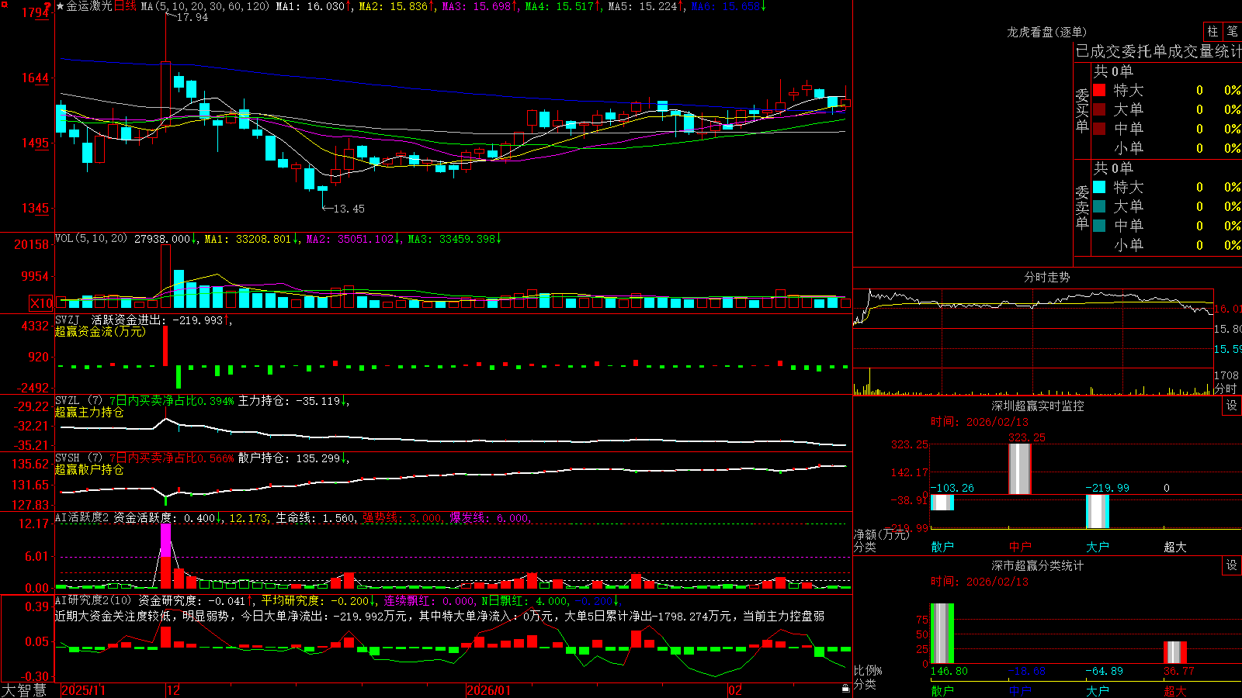Click the AI活跃度2 indicator name

click(x=82, y=518)
